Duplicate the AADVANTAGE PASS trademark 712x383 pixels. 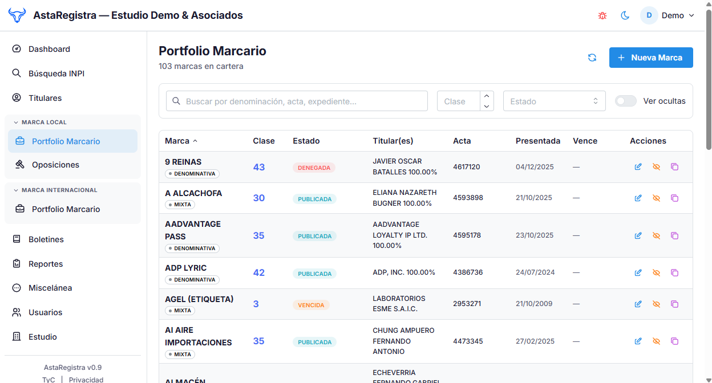[674, 235]
